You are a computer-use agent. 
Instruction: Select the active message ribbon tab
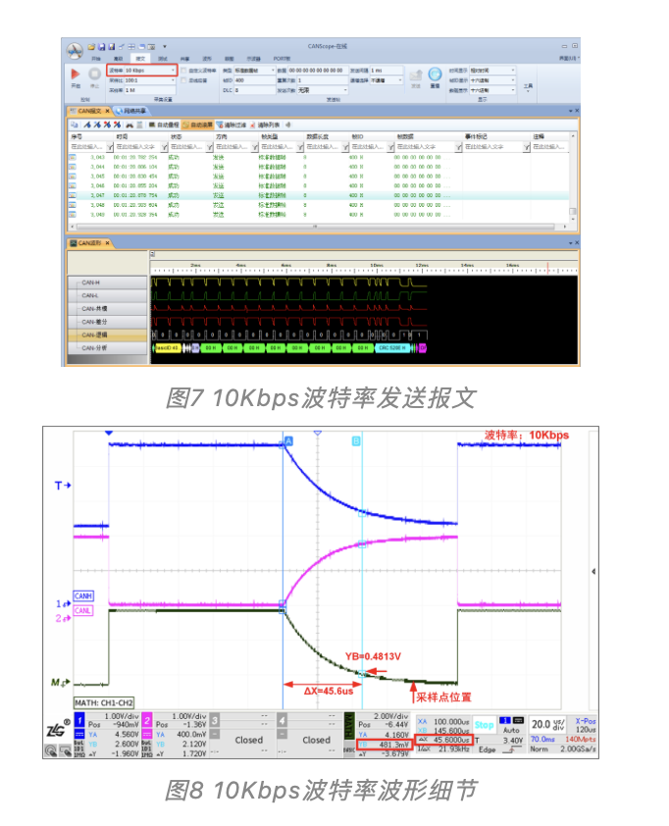point(140,59)
